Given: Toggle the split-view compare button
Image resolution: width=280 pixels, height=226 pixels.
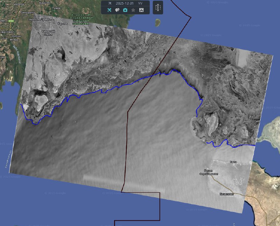Looking at the screenshot, I should pos(158,7).
